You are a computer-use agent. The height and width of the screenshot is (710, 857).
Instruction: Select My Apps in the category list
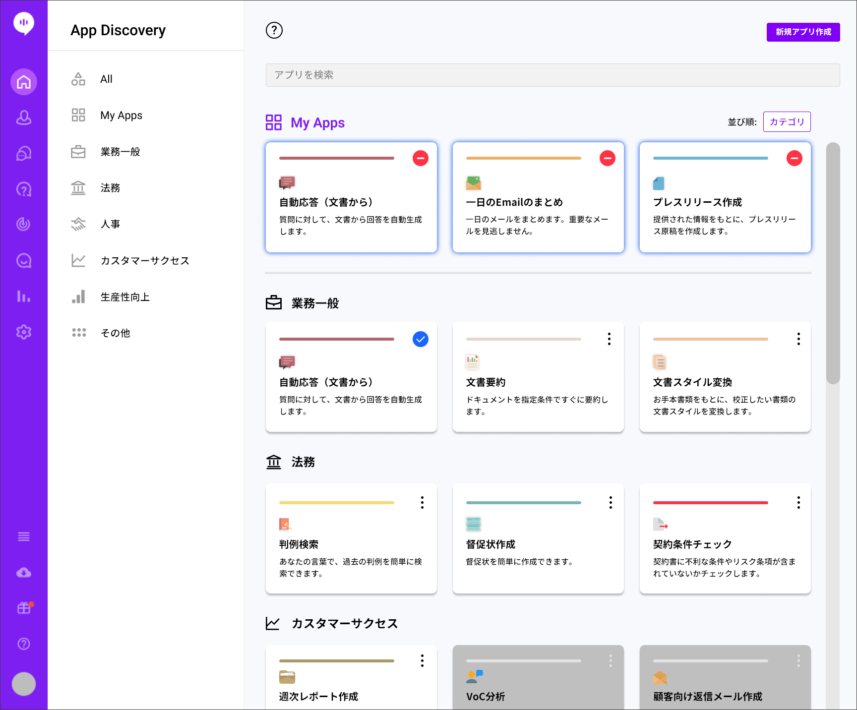tap(122, 115)
